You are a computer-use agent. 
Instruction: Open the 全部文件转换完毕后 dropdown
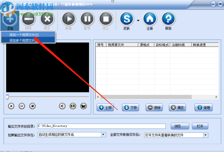[205, 135]
